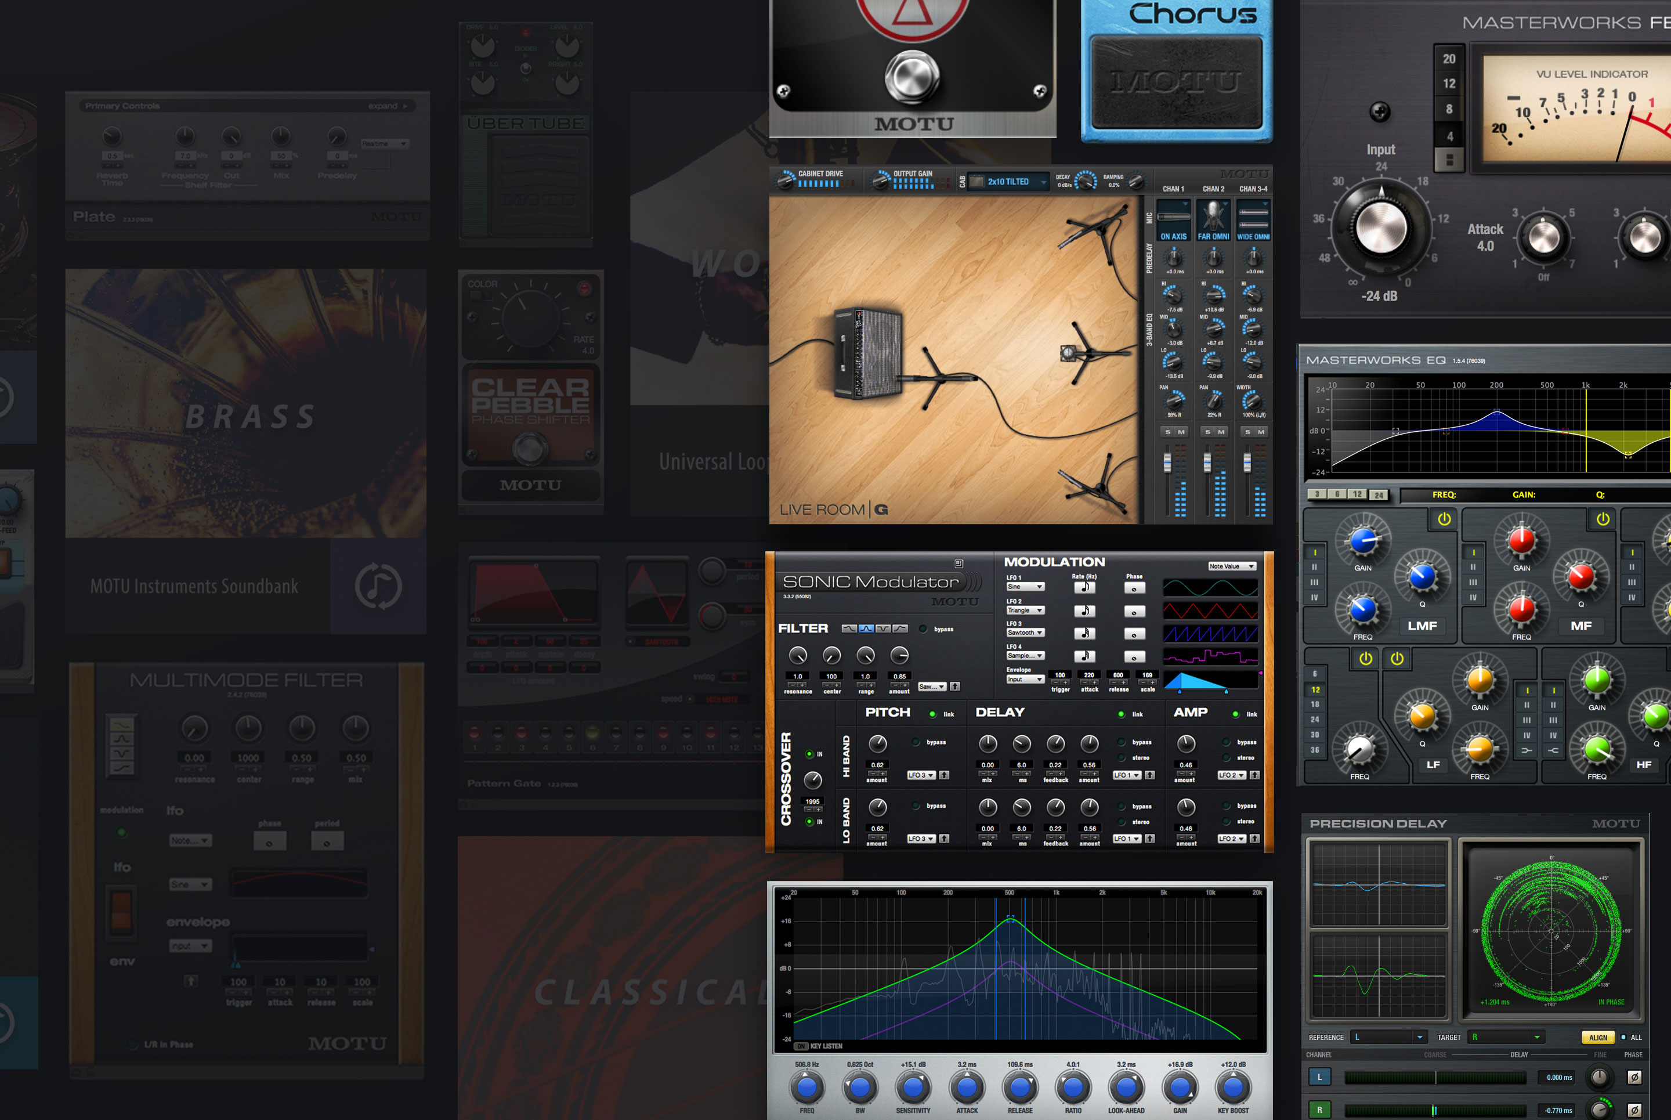Open the Envelope Input dropdown
Image resolution: width=1671 pixels, height=1120 pixels.
(1025, 680)
